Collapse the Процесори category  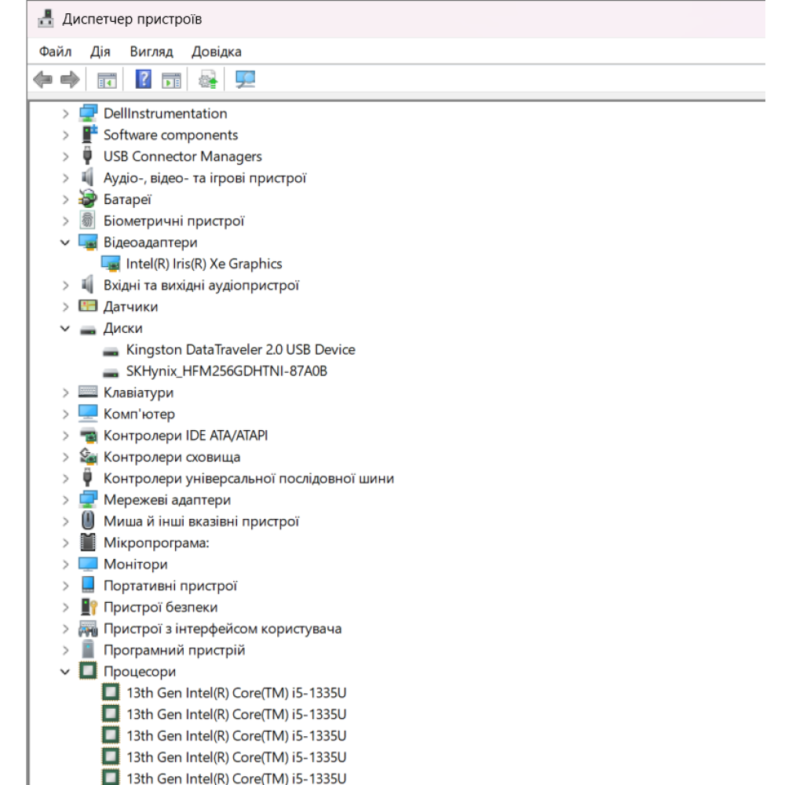[66, 672]
